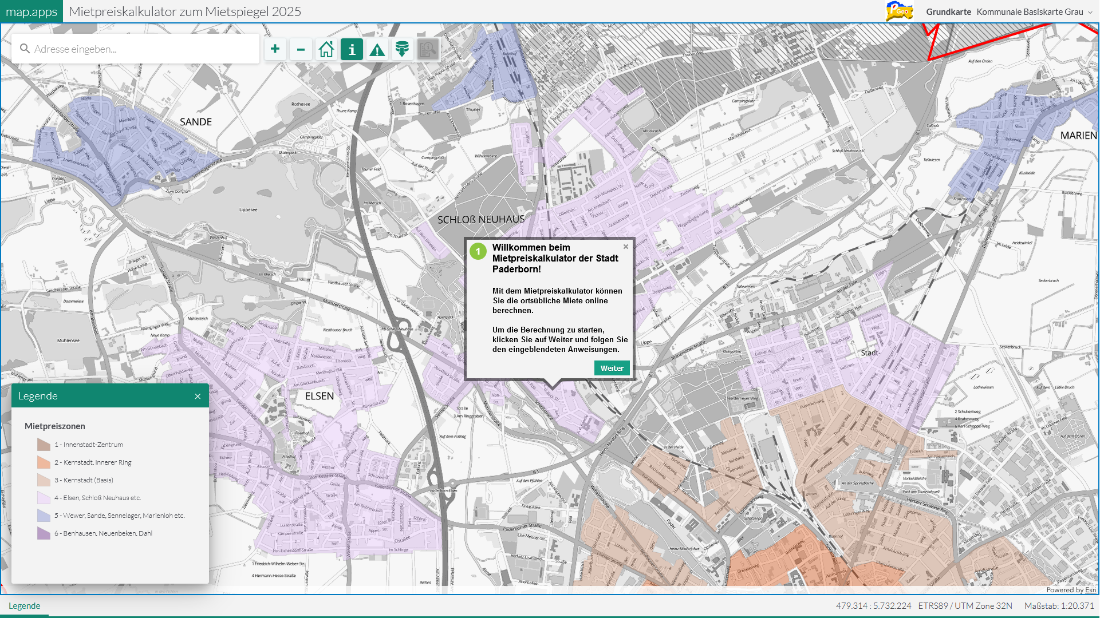Click the Grundkarte label
The width and height of the screenshot is (1104, 618).
(x=948, y=11)
